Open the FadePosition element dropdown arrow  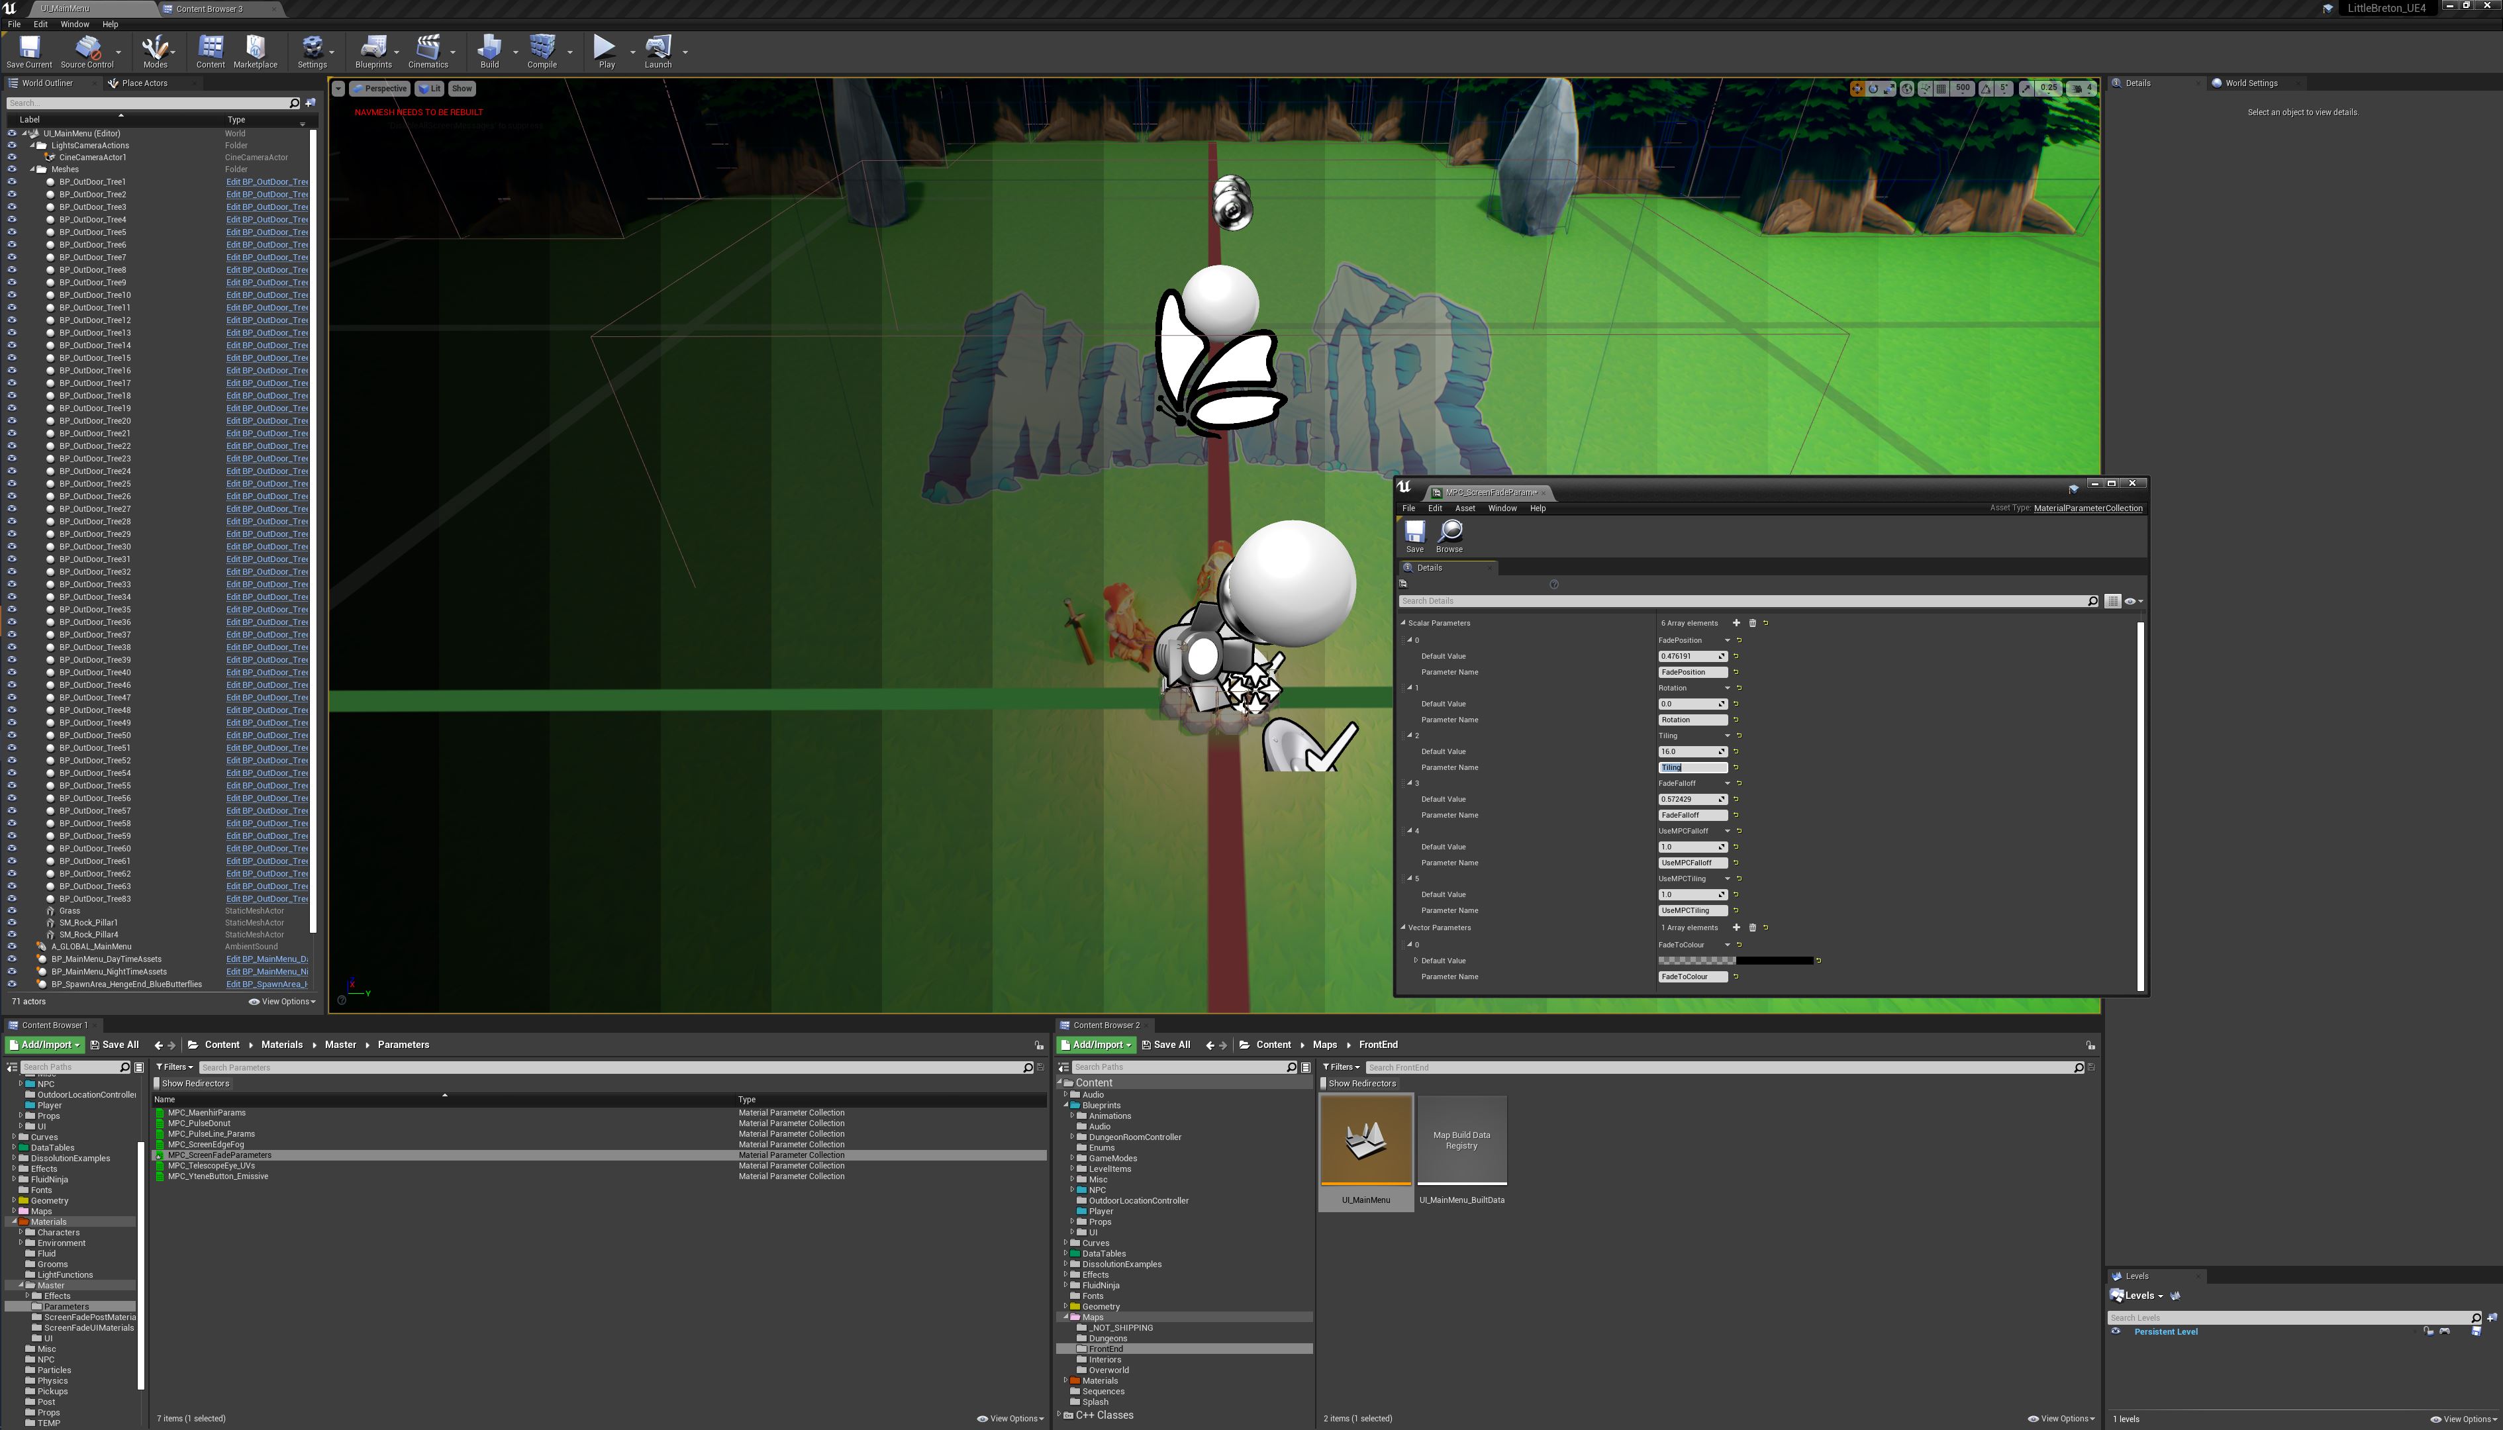(x=1727, y=640)
